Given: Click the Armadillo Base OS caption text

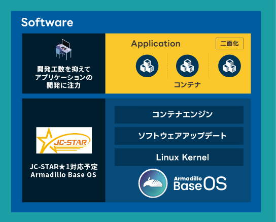Looking at the screenshot, I should click(x=63, y=175).
